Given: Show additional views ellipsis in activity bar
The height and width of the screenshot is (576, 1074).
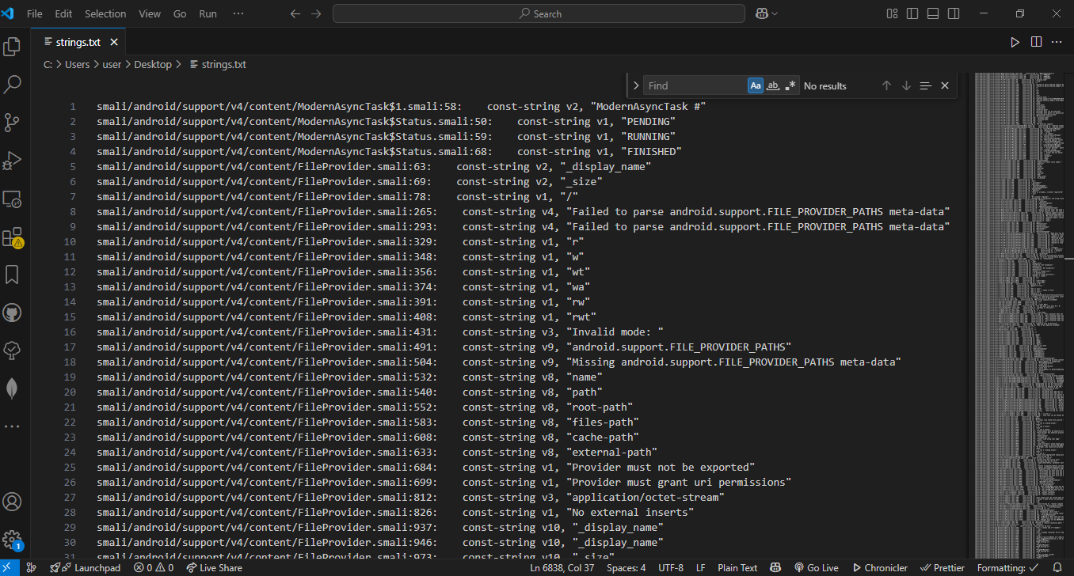Looking at the screenshot, I should pyautogui.click(x=12, y=426).
